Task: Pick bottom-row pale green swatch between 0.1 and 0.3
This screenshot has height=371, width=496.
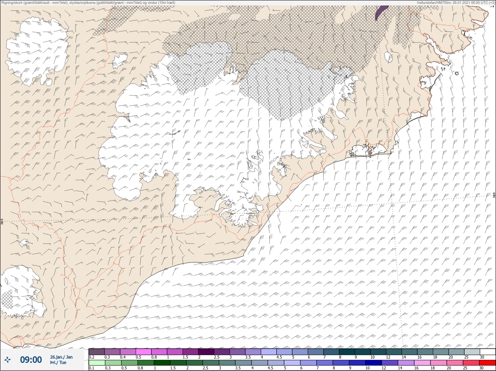Action: click(96, 363)
